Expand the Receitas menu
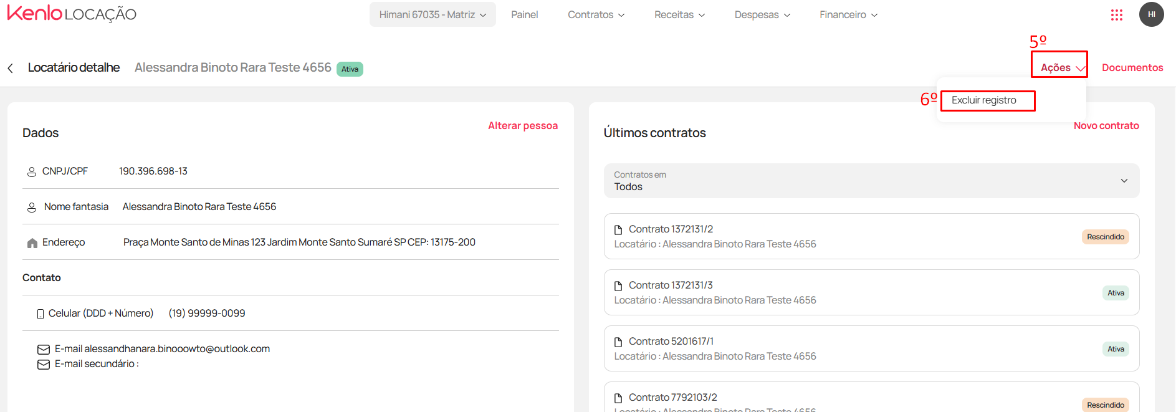Image resolution: width=1176 pixels, height=412 pixels. click(x=679, y=14)
